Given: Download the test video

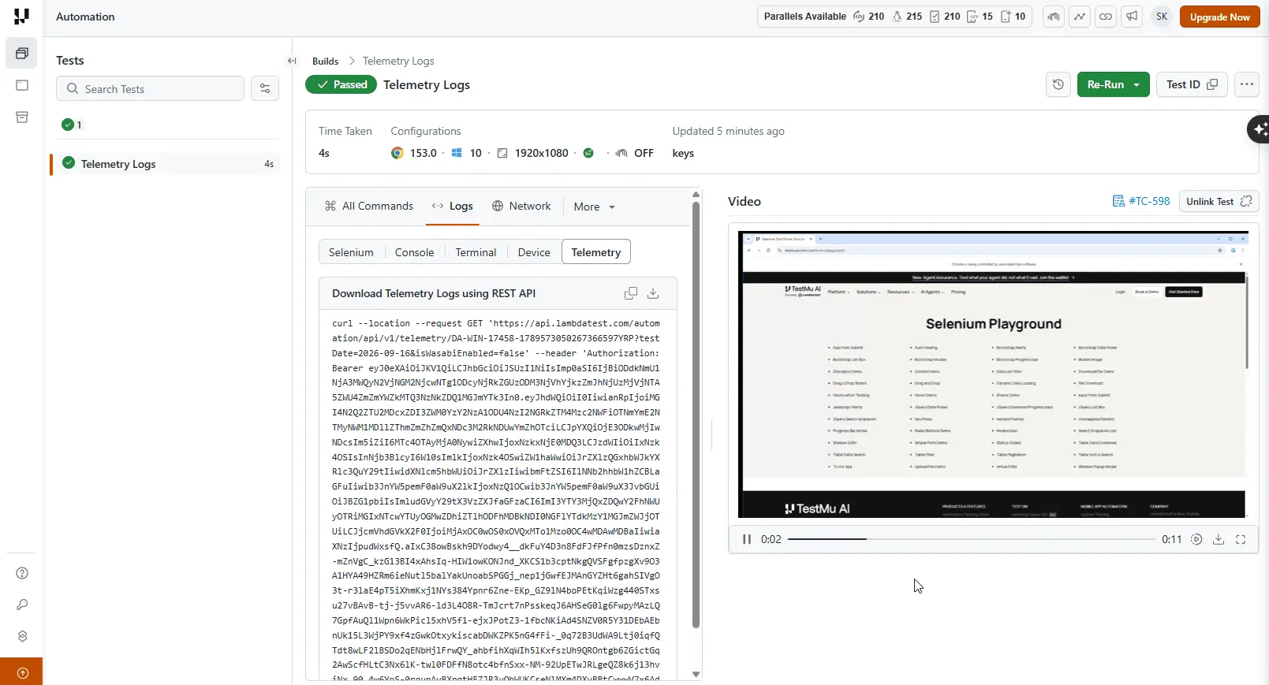Looking at the screenshot, I should point(1219,539).
